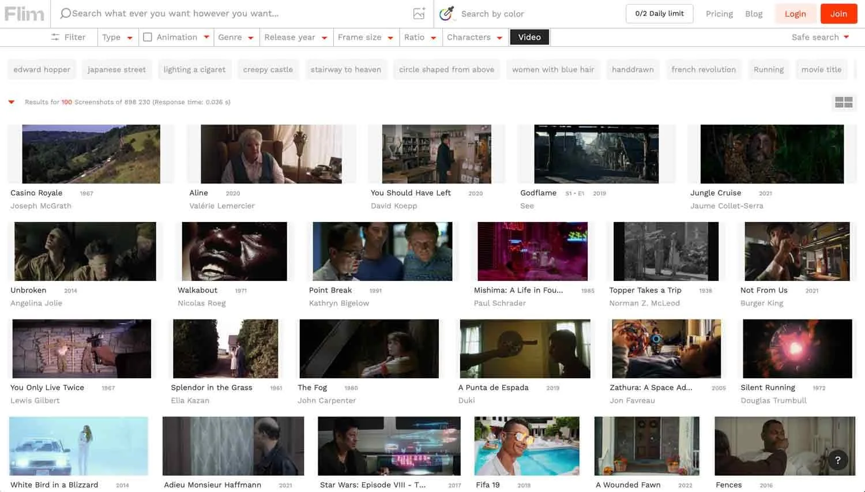Open the Silent Running thumbnail
865x492 pixels.
[x=798, y=349]
